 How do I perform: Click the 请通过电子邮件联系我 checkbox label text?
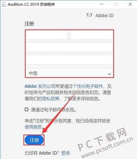[53, 110]
